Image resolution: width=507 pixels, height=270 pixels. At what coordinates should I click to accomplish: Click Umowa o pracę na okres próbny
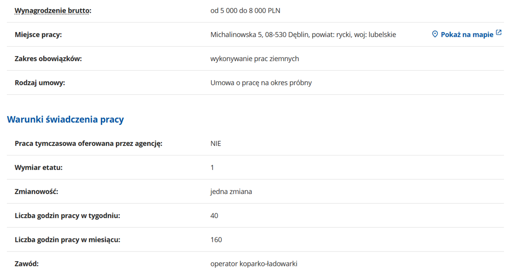(261, 83)
